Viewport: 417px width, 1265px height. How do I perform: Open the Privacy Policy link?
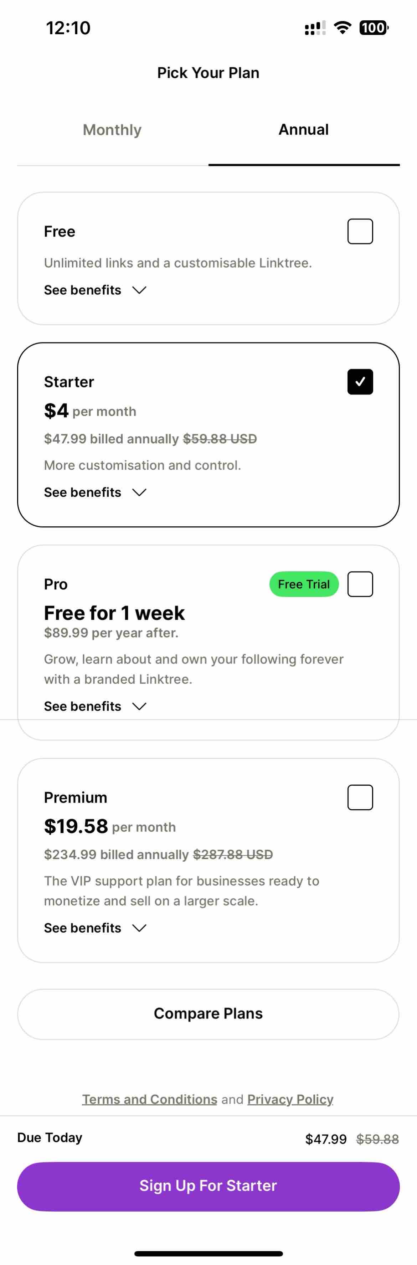(x=290, y=1099)
